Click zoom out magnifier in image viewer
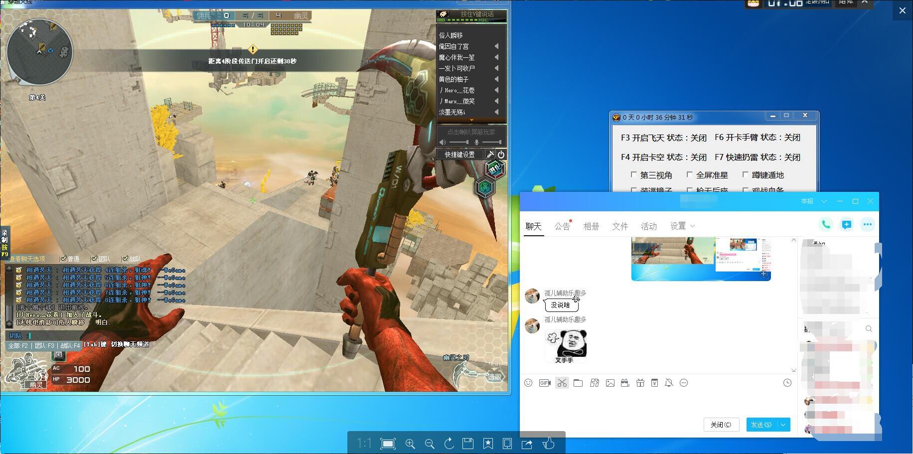This screenshot has width=913, height=454. click(429, 444)
